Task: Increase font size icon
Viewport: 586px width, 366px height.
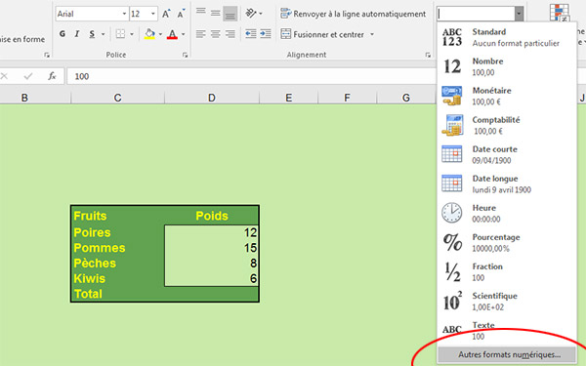Action: click(166, 14)
